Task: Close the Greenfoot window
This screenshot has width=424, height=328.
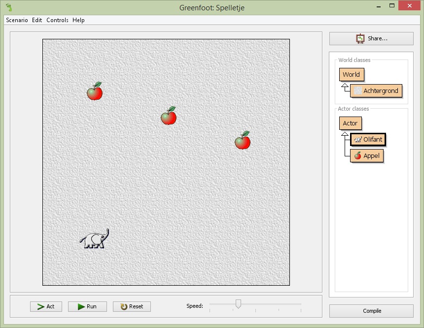Action: coord(410,5)
